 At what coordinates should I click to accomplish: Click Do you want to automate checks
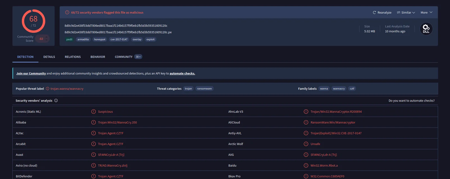[411, 101]
